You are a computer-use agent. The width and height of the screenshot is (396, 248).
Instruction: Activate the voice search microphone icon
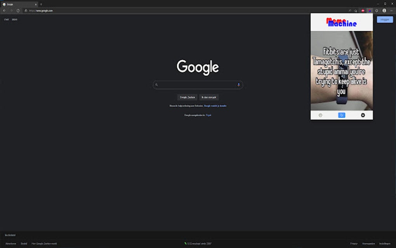pyautogui.click(x=238, y=85)
